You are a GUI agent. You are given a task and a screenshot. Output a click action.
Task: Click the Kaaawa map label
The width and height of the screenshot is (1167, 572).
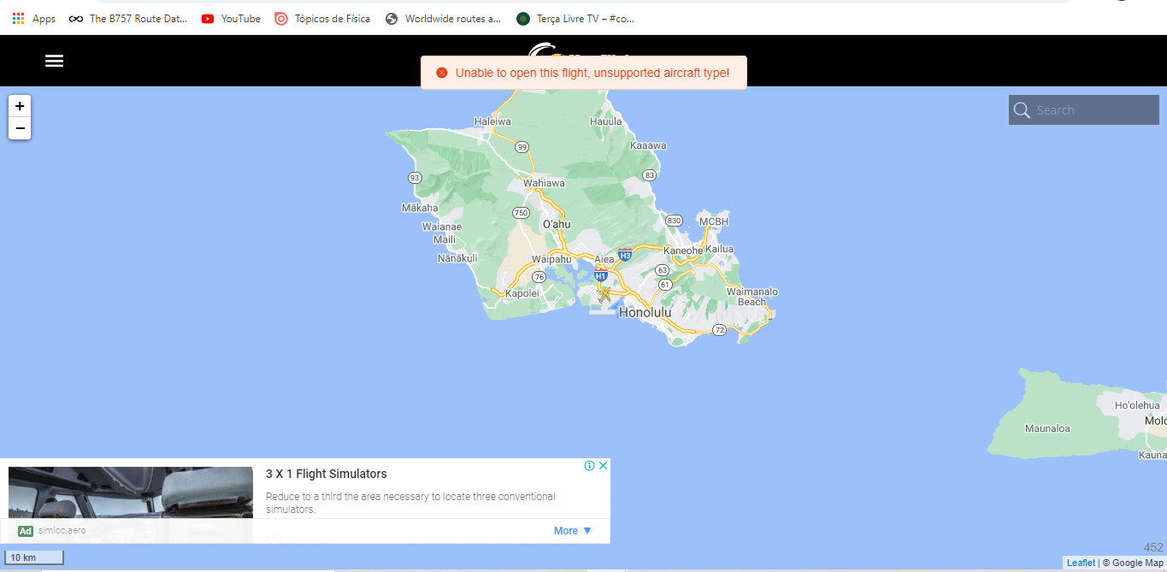point(648,145)
